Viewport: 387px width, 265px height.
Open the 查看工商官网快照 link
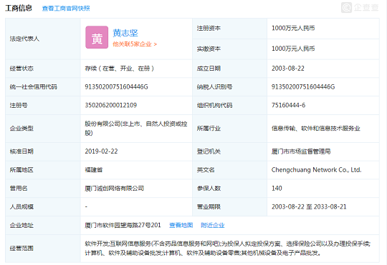66,9
